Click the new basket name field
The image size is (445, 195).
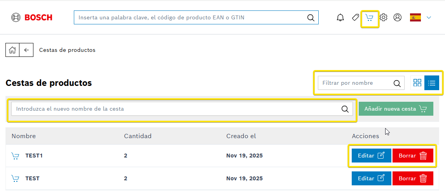coord(175,109)
